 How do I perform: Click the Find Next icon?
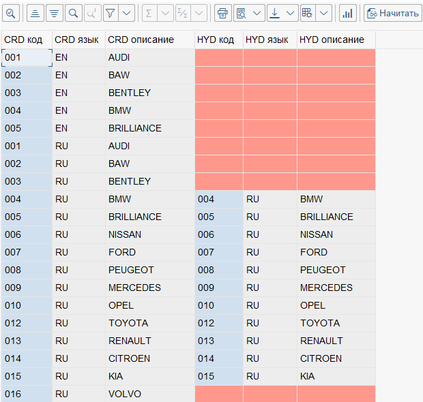click(x=92, y=13)
